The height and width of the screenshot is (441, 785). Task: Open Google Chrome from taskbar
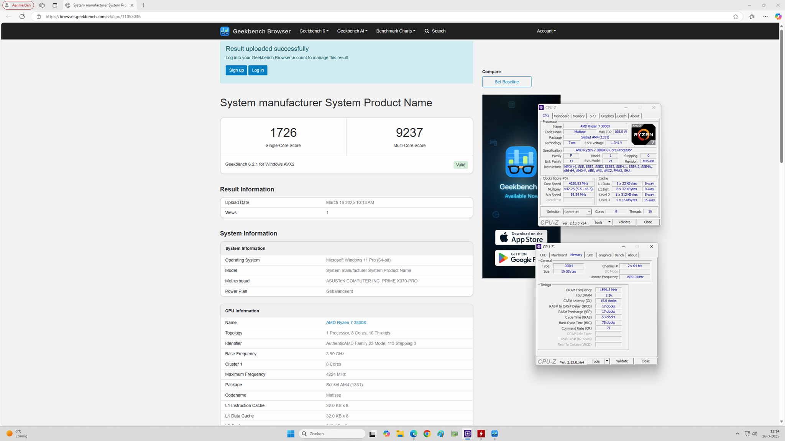427,434
